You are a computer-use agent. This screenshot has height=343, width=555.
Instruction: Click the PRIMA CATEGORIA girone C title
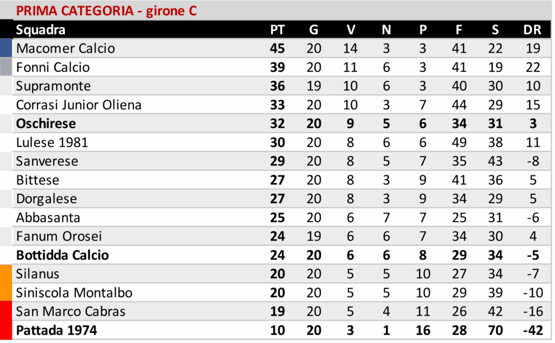coord(106,11)
